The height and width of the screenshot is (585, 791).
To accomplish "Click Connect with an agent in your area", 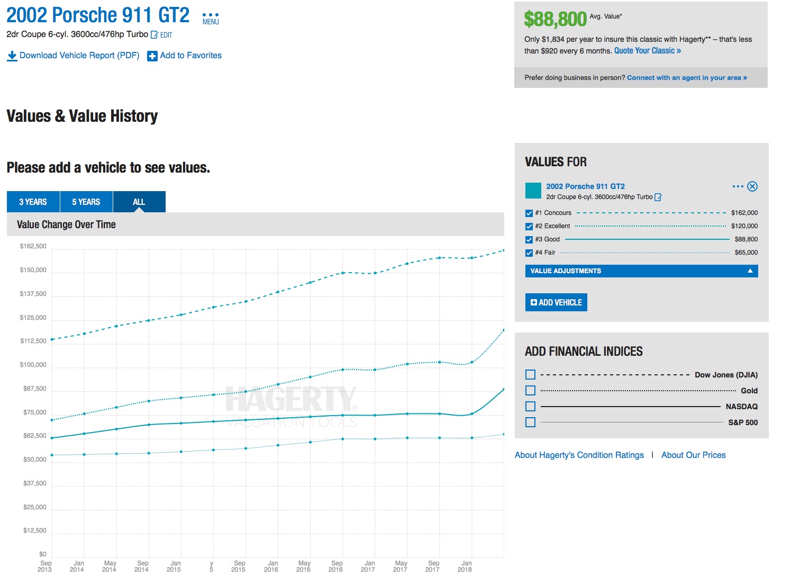I will coord(687,78).
